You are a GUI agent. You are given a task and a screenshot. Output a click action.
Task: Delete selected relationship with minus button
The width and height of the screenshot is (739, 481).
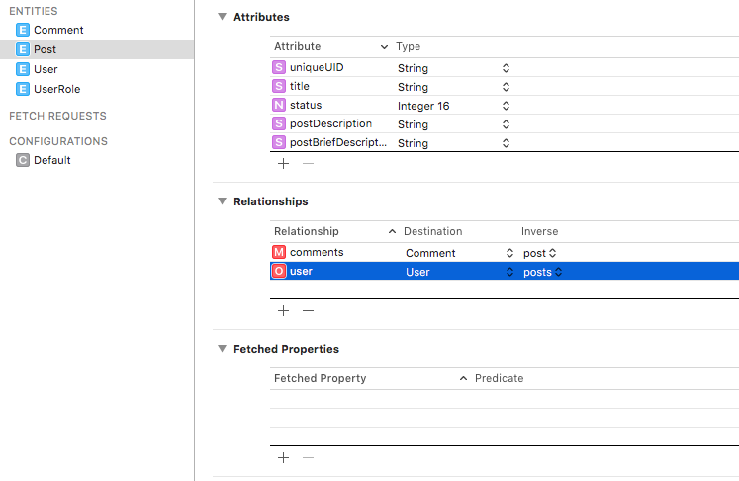pyautogui.click(x=308, y=310)
